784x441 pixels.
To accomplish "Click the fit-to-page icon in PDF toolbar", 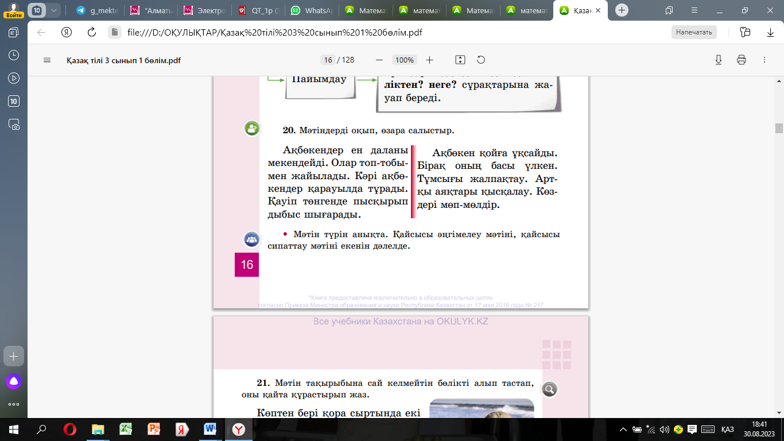I will (x=460, y=60).
